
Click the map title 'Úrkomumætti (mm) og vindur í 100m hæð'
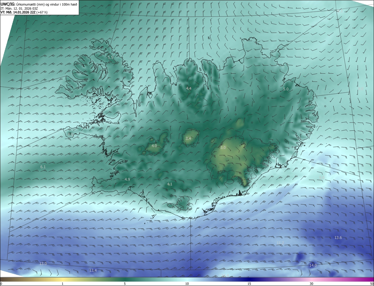(46, 4)
